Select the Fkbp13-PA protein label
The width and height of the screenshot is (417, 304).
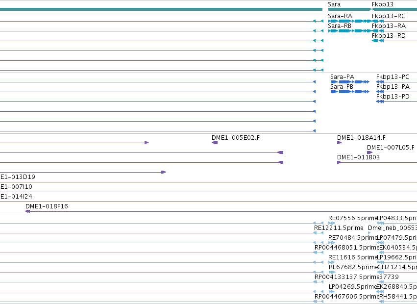(x=393, y=87)
